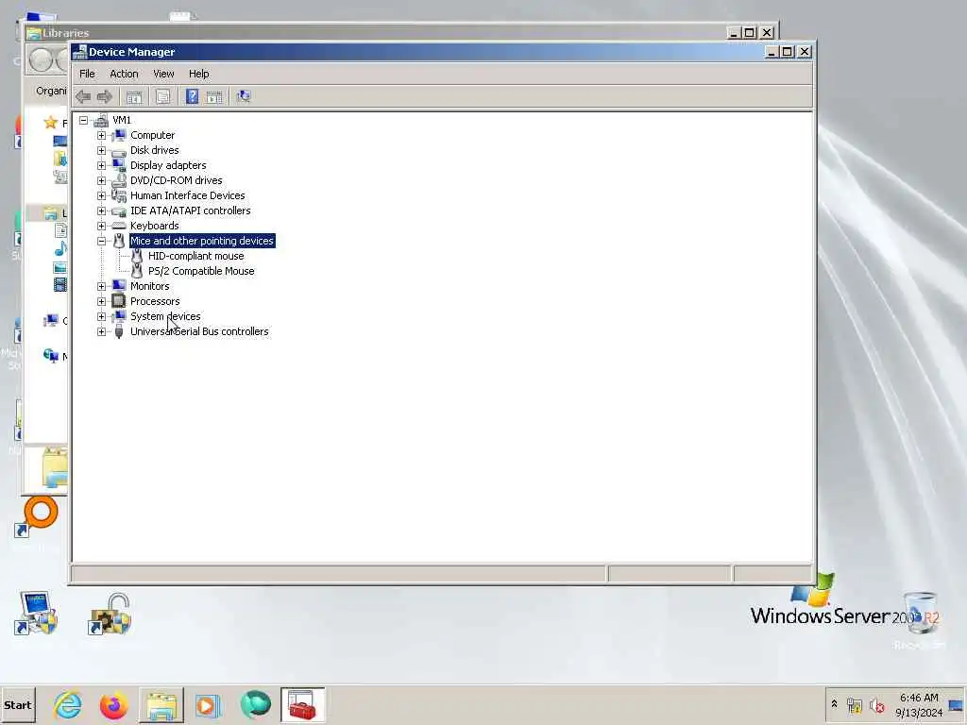Image resolution: width=967 pixels, height=725 pixels.
Task: Click Scan for hardware changes toolbar icon
Action: click(244, 96)
